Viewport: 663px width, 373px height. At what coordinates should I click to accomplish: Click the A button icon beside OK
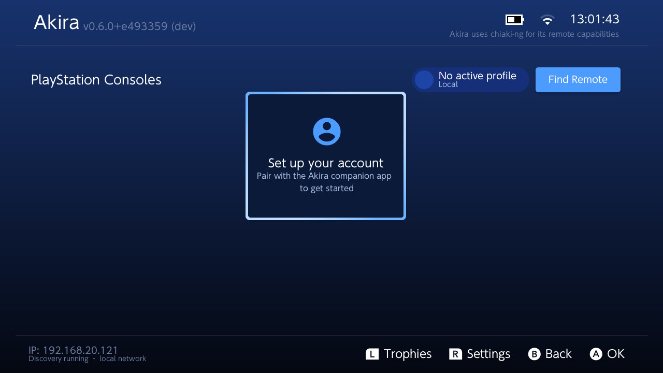596,354
